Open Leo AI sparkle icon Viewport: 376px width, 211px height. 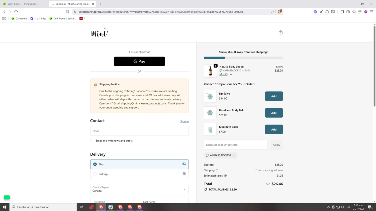pyautogui.click(x=354, y=12)
